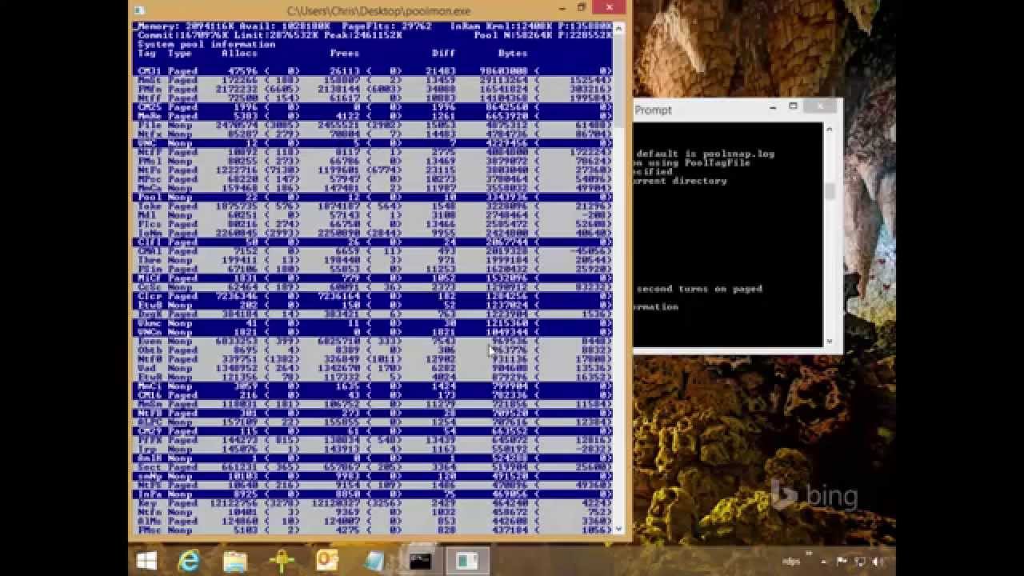Screen dimensions: 1024x576
Task: Click Command Prompt scrollbar down arrow
Action: (x=830, y=342)
